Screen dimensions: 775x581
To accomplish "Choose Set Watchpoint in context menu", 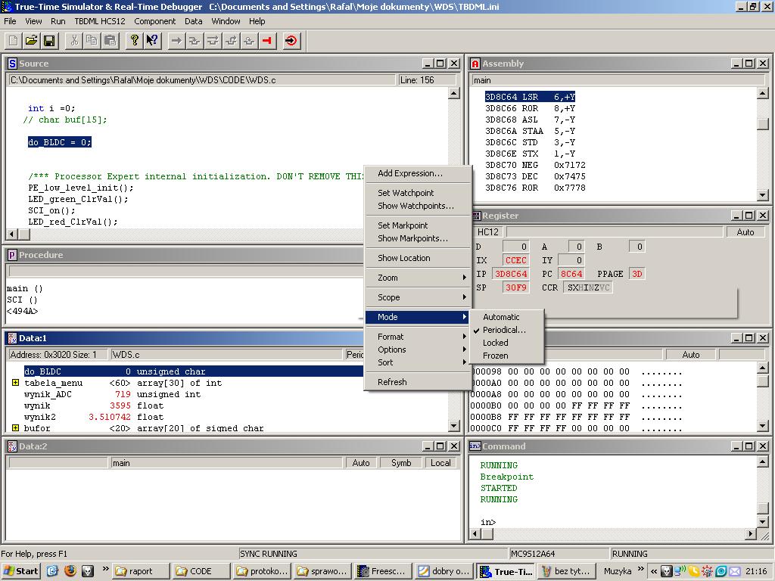I will [x=418, y=193].
